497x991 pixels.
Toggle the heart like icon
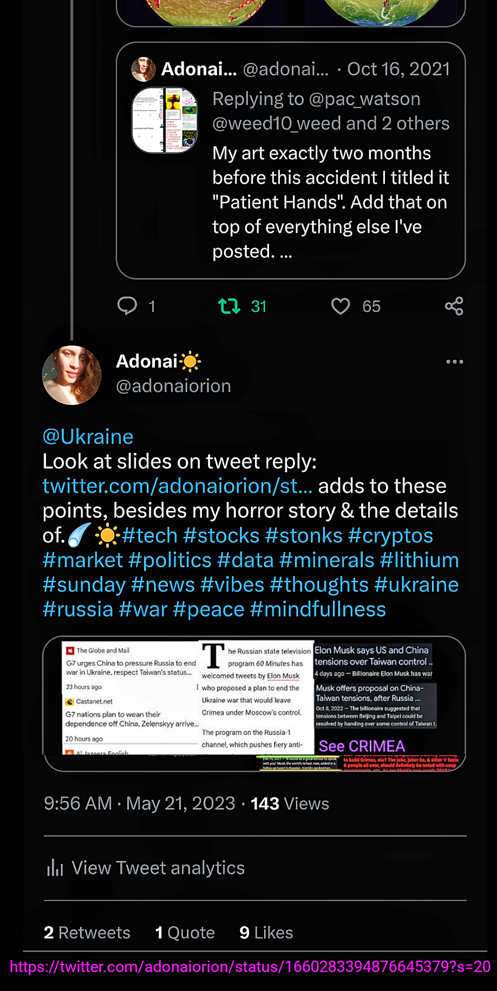(341, 306)
